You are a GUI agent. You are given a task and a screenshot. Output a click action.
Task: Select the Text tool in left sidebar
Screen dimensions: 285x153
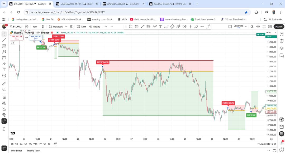pyautogui.click(x=4, y=70)
